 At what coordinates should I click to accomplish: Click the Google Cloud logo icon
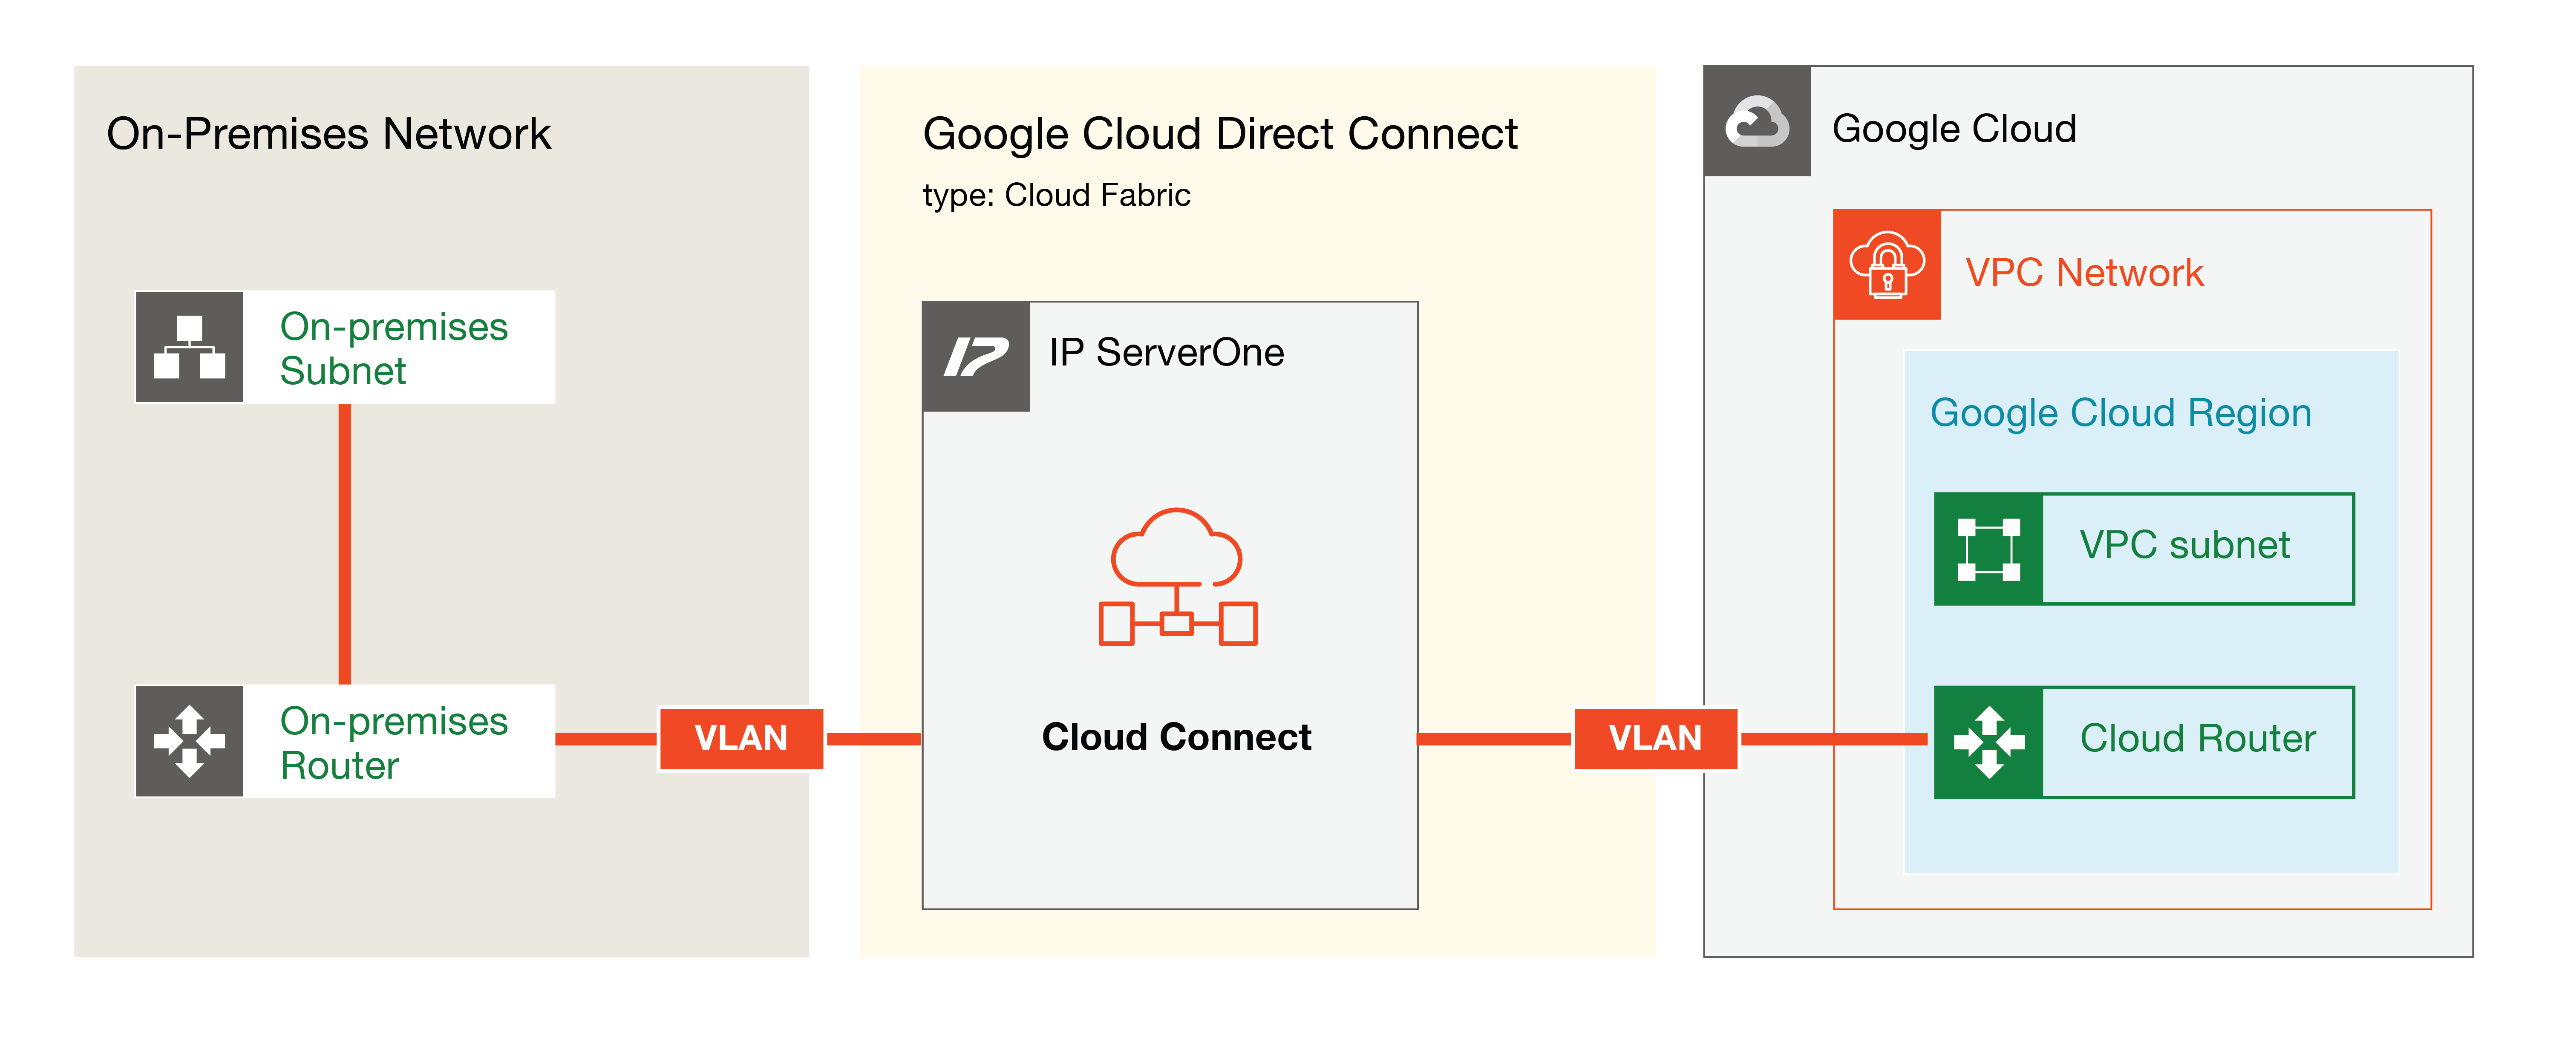coord(1757,122)
